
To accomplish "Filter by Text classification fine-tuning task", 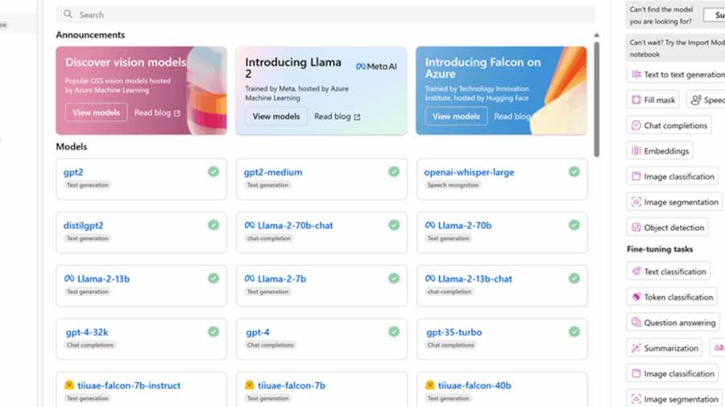I will 668,271.
